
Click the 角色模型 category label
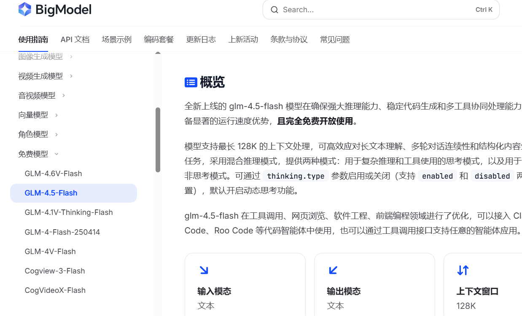33,134
